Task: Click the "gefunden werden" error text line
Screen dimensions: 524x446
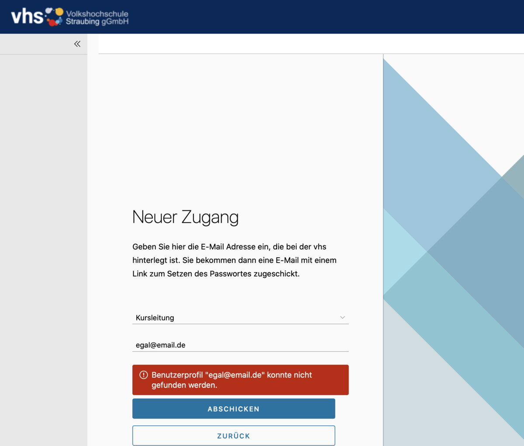Action: (x=184, y=385)
